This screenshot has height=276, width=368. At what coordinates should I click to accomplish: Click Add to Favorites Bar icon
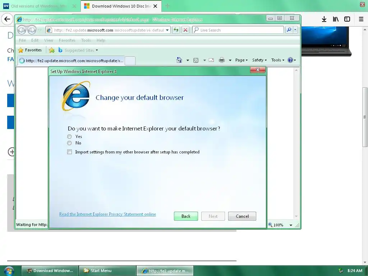(52, 50)
